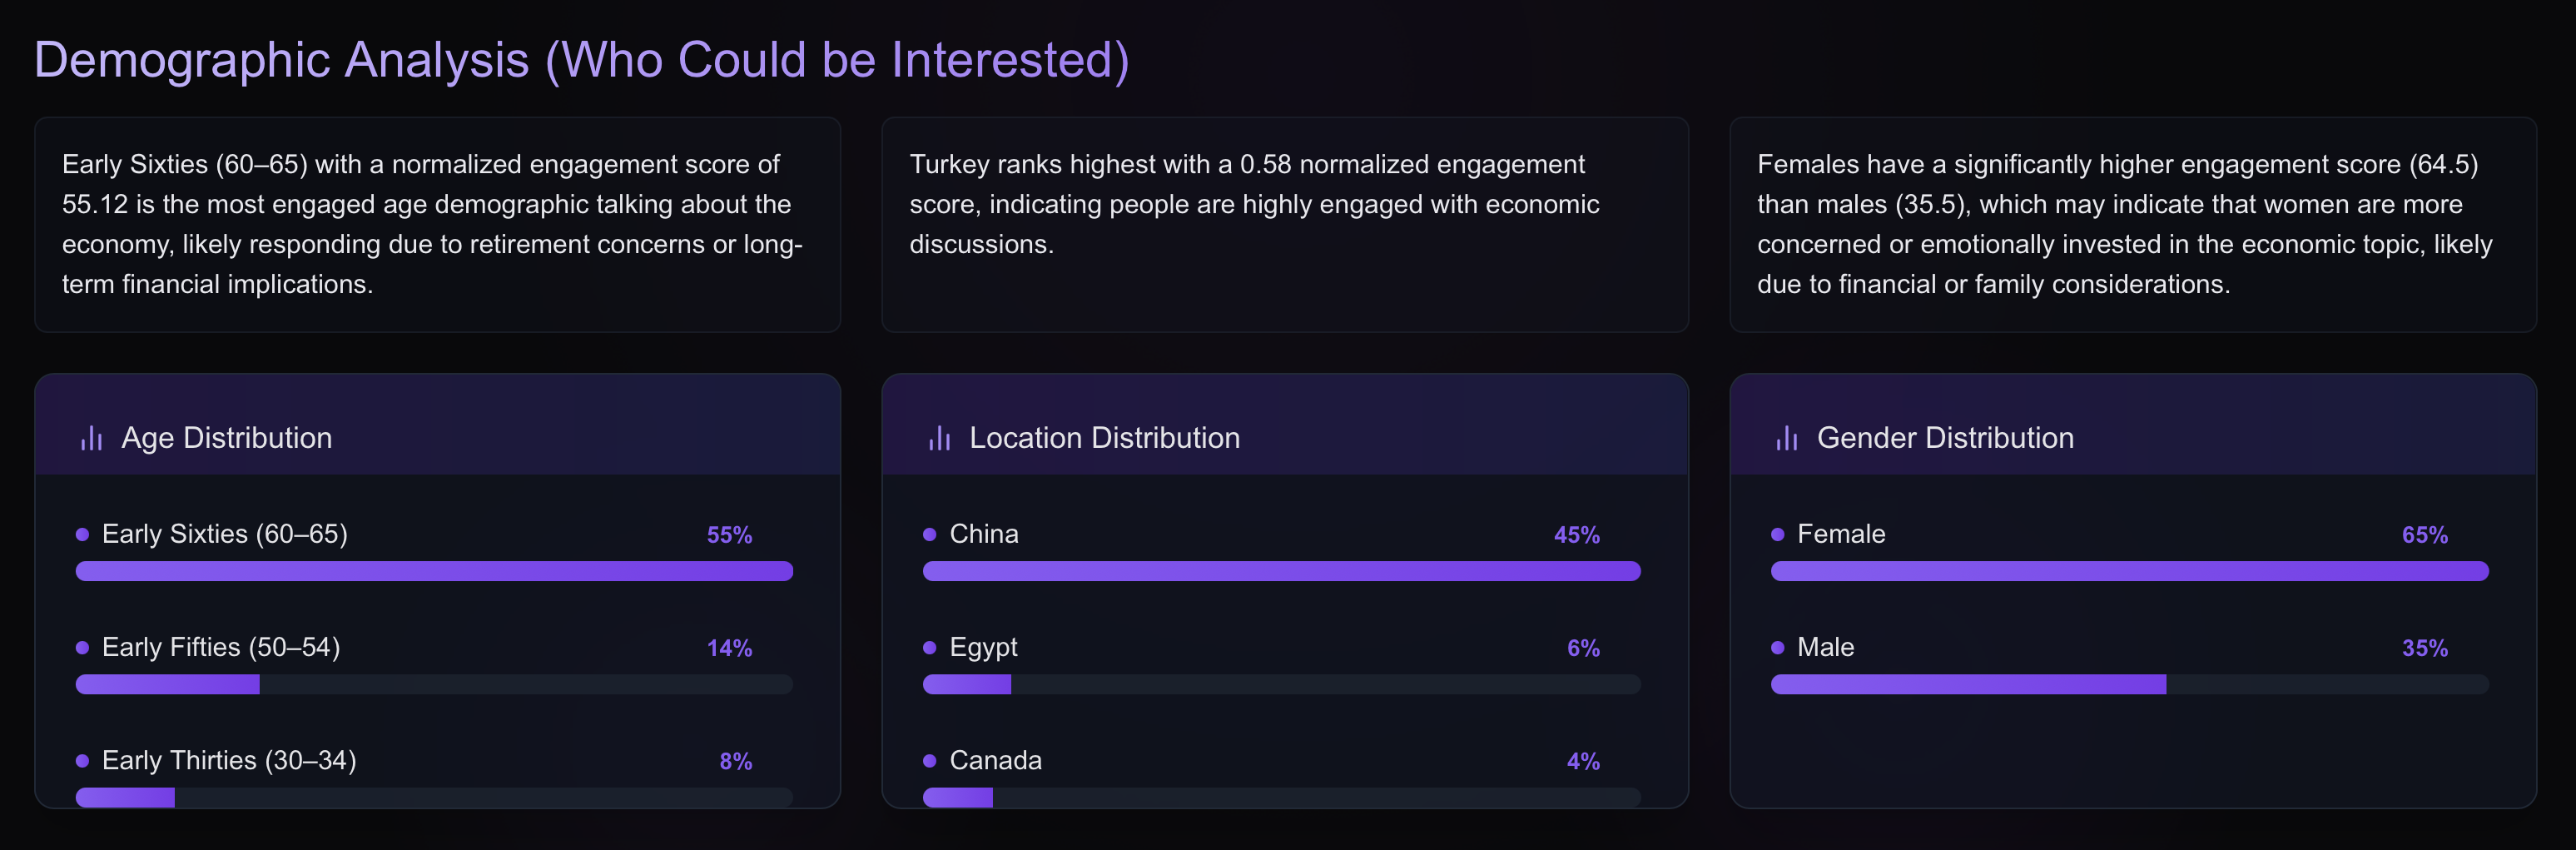The height and width of the screenshot is (850, 2576).
Task: Click the Female 65% progress bar
Action: (x=2130, y=572)
